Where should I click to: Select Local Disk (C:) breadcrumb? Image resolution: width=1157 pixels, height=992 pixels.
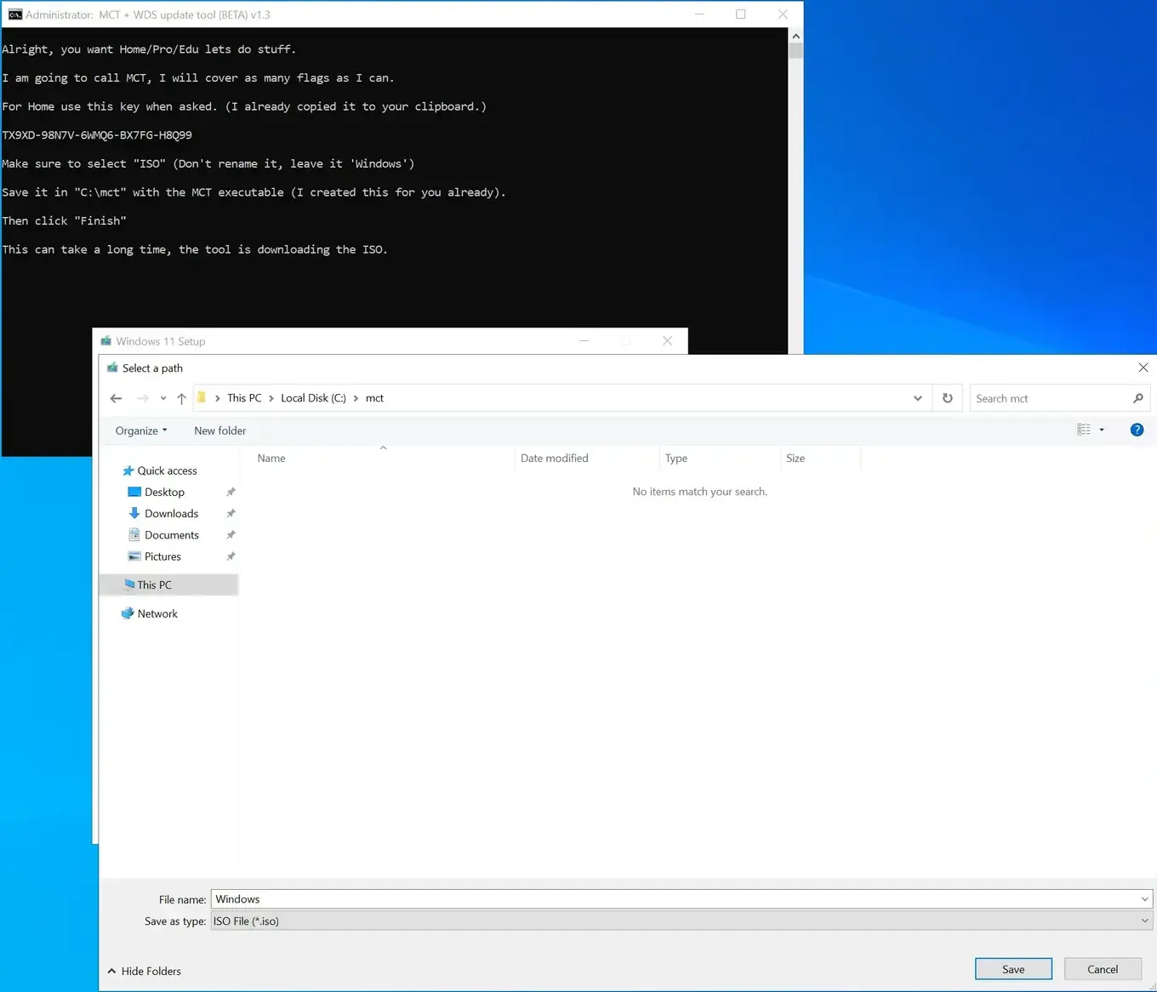(x=313, y=398)
